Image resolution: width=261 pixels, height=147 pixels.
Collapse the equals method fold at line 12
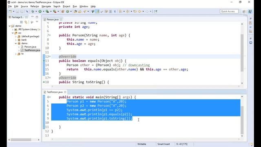coord(50,56)
